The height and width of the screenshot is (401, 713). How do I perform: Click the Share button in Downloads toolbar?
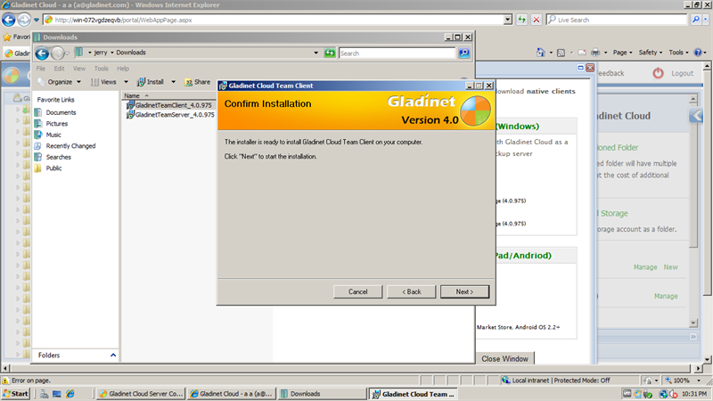197,82
